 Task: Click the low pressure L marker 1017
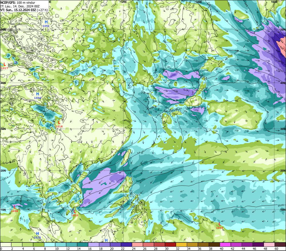[x=5, y=64]
